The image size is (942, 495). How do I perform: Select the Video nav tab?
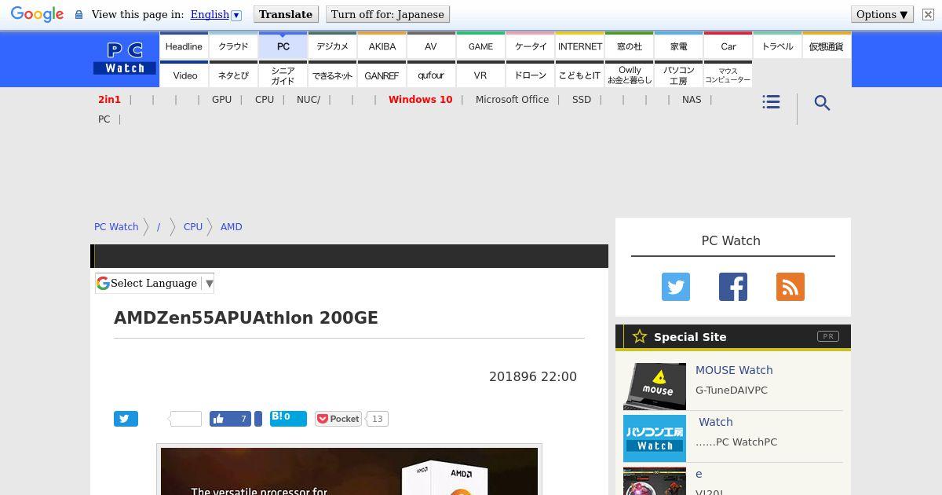[x=185, y=75]
